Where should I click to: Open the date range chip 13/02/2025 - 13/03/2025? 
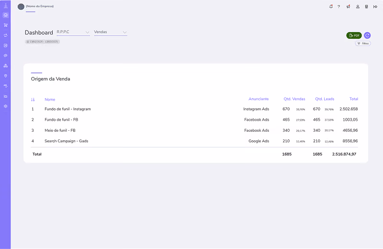[42, 42]
